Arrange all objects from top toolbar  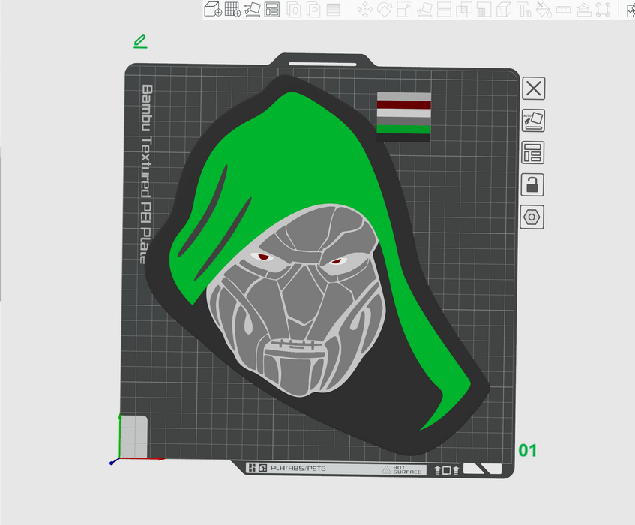click(x=272, y=10)
